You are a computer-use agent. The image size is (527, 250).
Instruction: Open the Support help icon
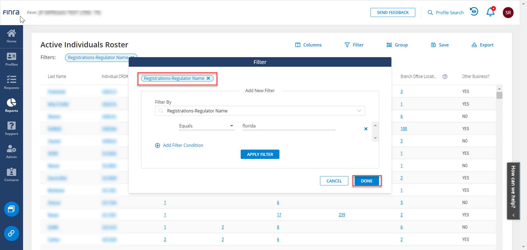pos(12,128)
